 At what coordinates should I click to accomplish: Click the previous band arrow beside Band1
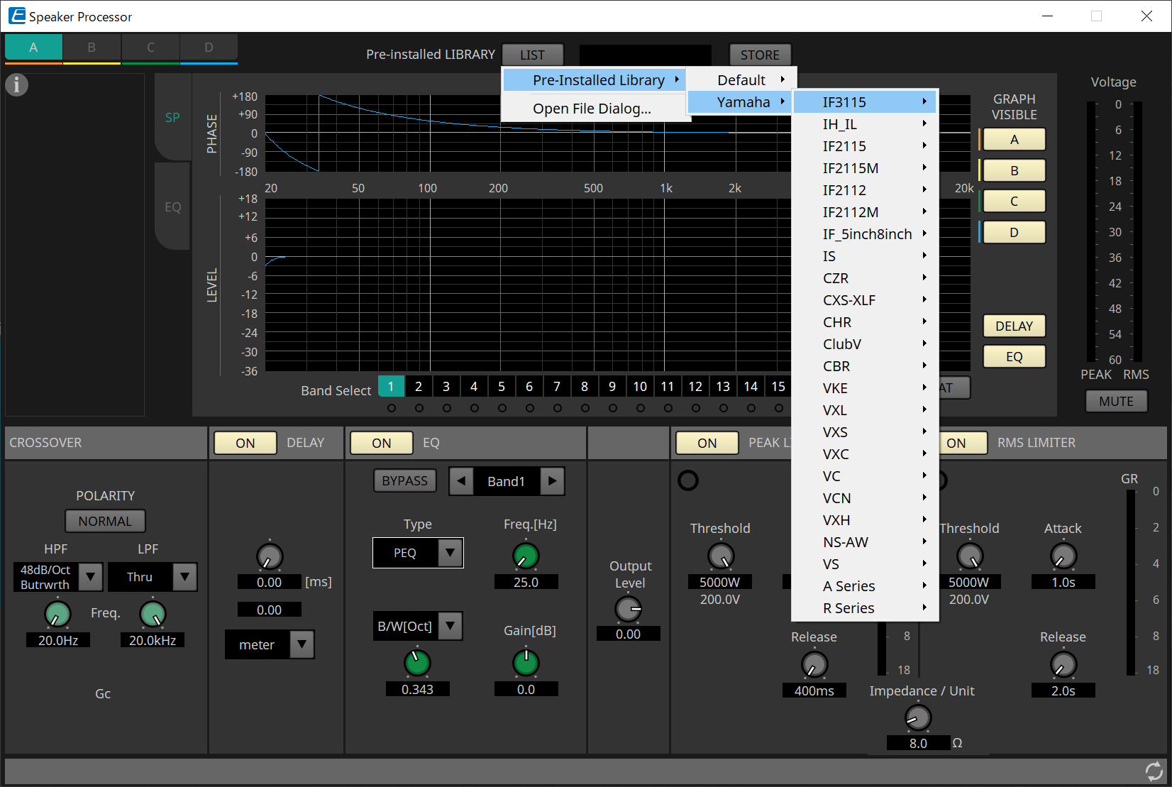(x=461, y=480)
